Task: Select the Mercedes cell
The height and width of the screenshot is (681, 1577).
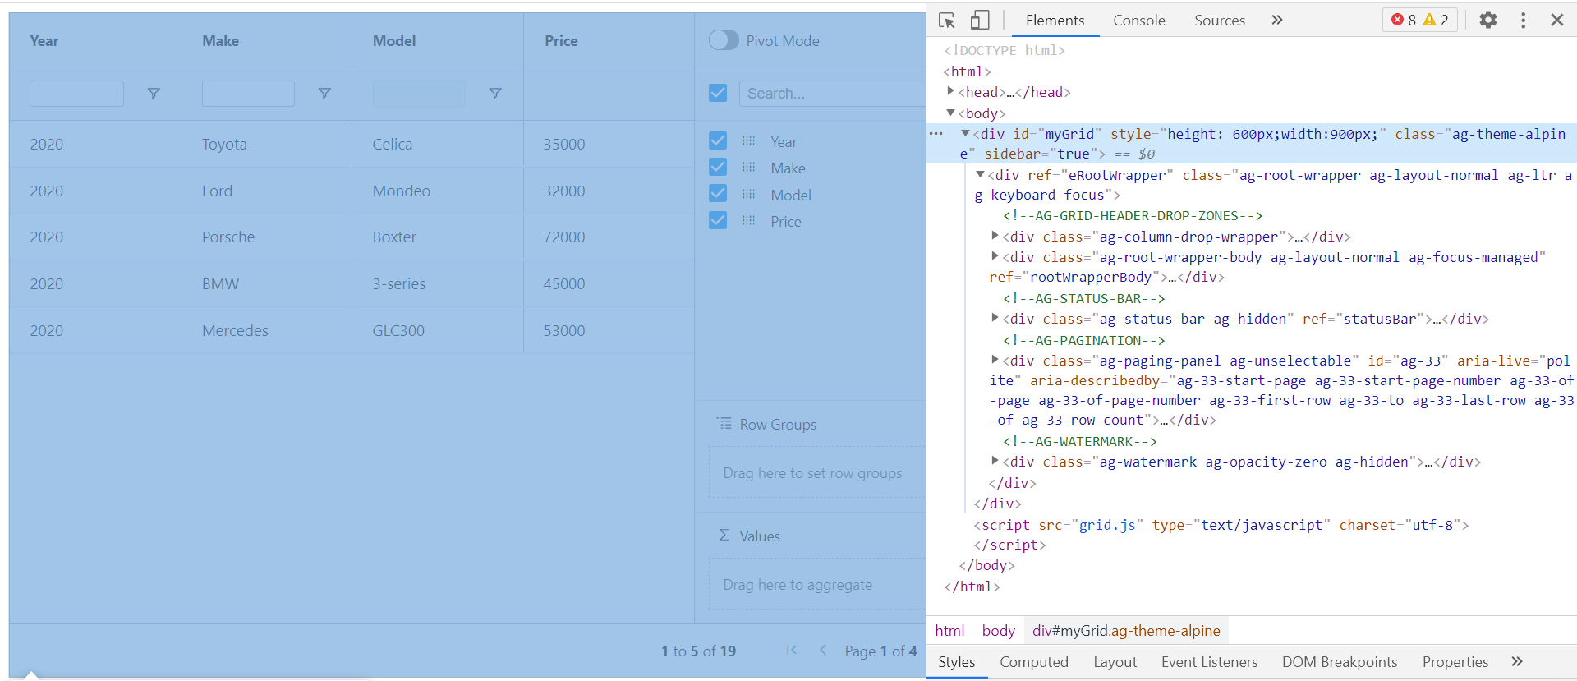Action: pos(235,331)
